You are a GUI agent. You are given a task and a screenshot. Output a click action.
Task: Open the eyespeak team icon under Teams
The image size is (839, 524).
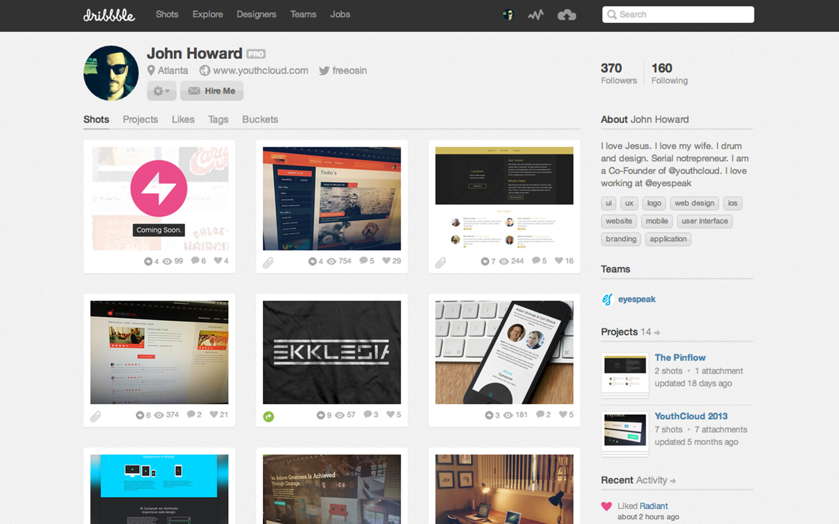[608, 299]
